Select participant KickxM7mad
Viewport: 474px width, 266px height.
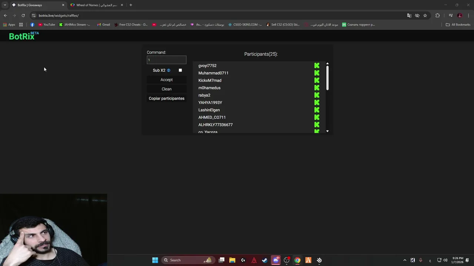(210, 81)
